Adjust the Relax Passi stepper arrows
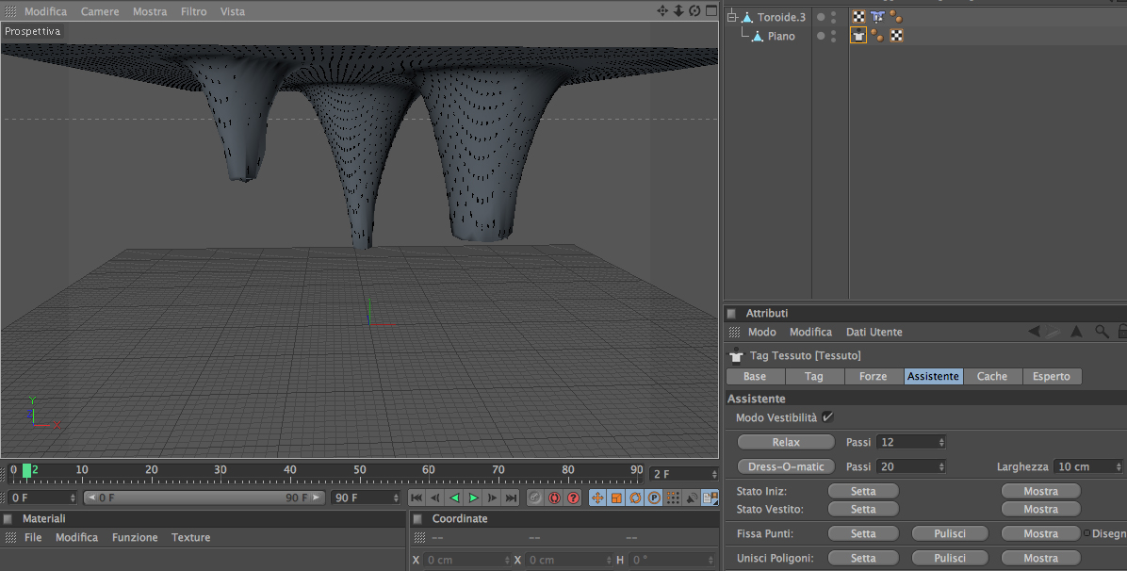Viewport: 1127px width, 571px height. click(941, 442)
